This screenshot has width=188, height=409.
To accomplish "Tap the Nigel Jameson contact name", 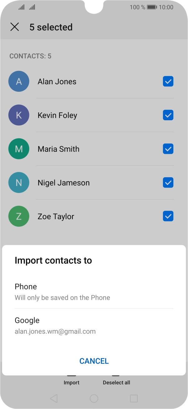I will tap(64, 183).
